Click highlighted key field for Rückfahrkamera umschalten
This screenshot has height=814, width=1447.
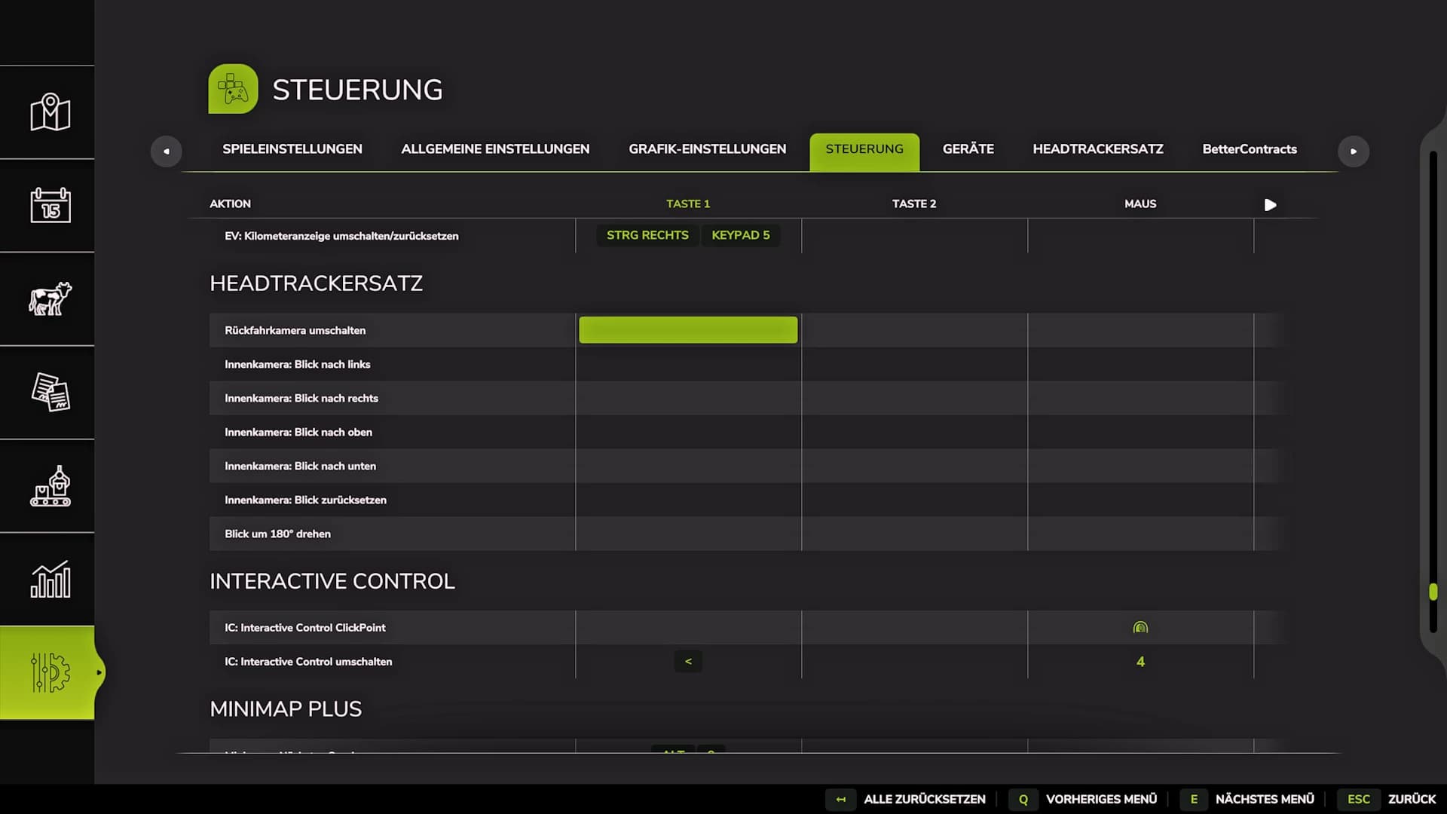[688, 330]
